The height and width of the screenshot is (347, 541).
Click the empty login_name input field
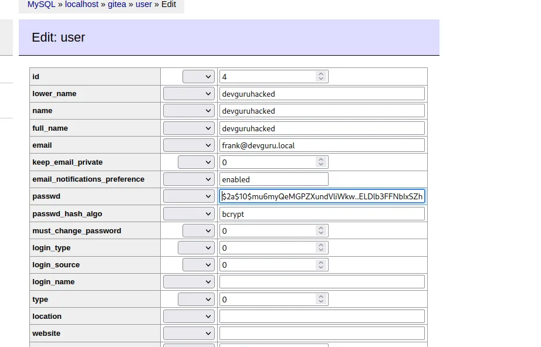(322, 282)
